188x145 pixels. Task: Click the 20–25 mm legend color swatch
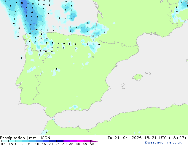53,141
